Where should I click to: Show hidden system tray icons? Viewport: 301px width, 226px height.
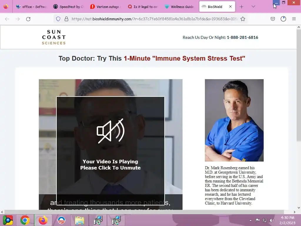coord(250,220)
